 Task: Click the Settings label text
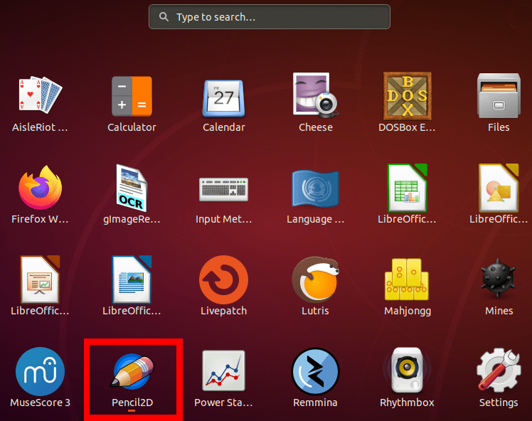[x=499, y=403]
